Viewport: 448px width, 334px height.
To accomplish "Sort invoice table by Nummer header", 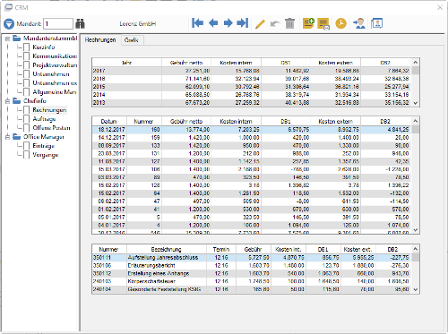I will click(143, 122).
